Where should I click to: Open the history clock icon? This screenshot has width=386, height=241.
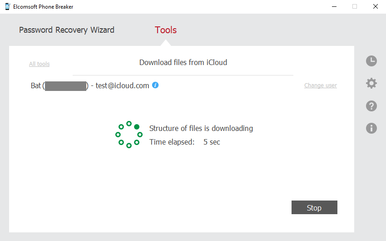(371, 61)
